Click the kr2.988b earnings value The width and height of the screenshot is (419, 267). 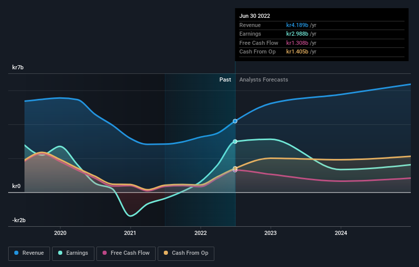point(297,34)
